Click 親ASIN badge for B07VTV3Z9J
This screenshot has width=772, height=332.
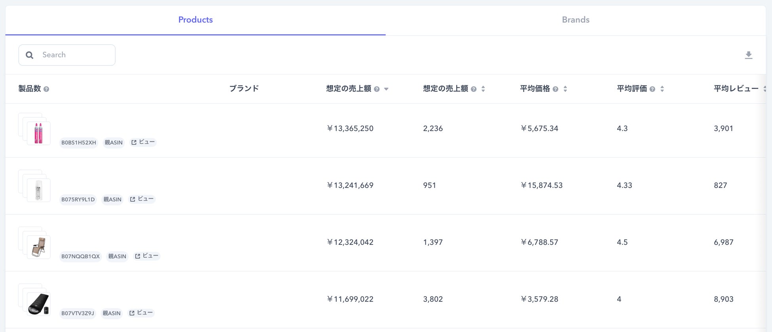[112, 313]
